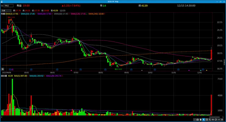
Task: Click the circular refresh icon
Action: (x=216, y=120)
